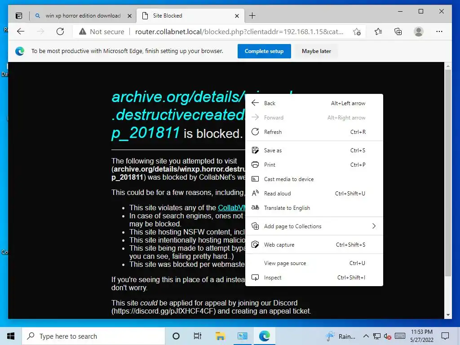Choose Refresh in the context menu
Viewport: 460px width, 345px height.
click(314, 132)
